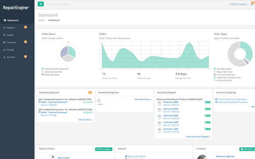Click the Contracts icon in sidebar

[x=4, y=43]
